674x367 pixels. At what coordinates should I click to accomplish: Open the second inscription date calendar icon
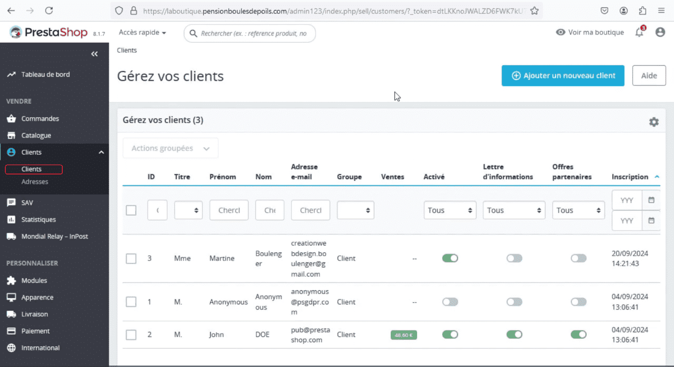[x=651, y=220]
